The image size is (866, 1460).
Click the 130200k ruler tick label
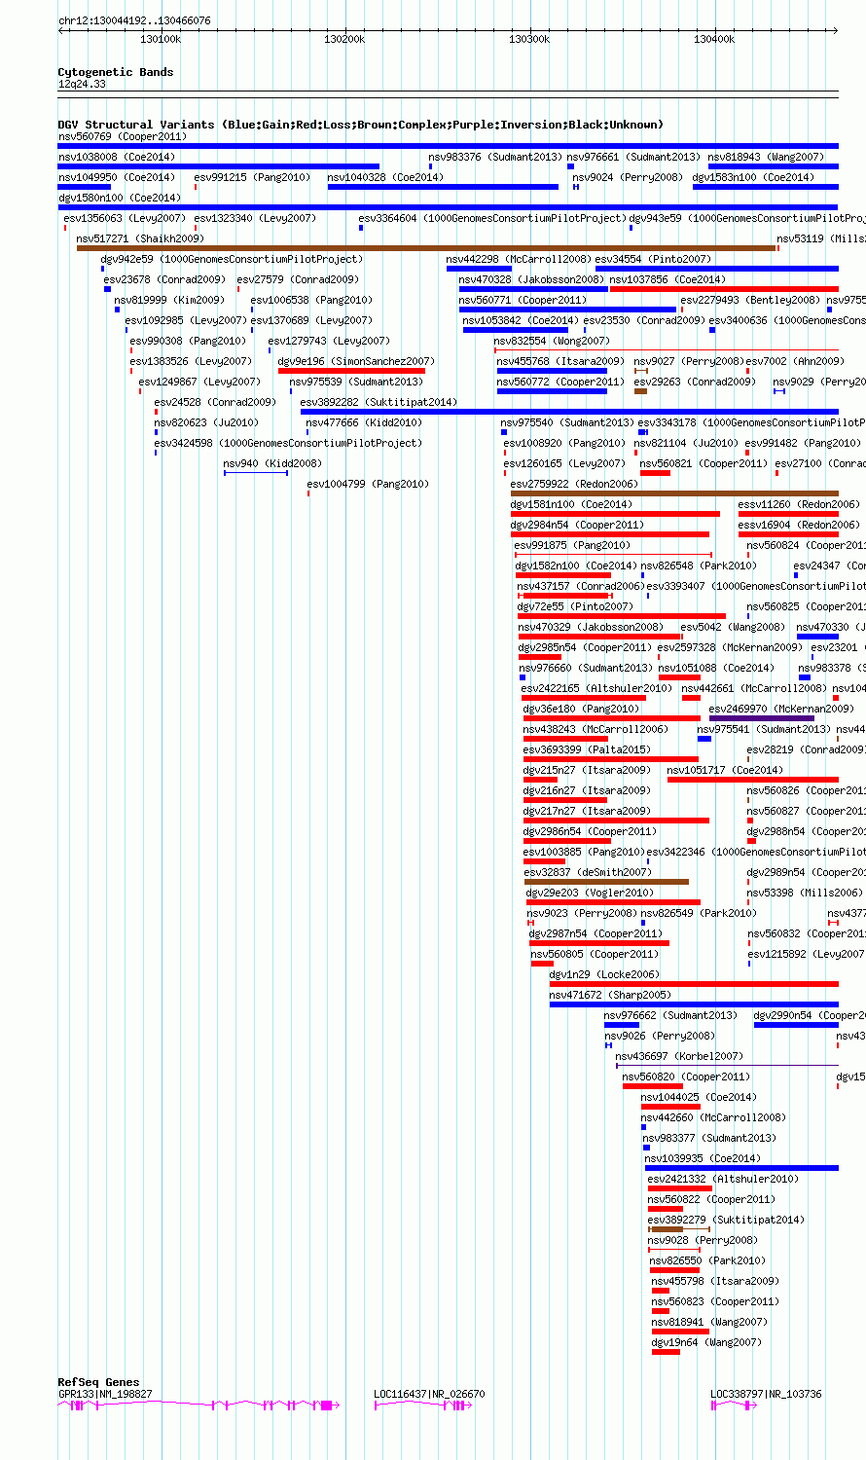[x=344, y=39]
